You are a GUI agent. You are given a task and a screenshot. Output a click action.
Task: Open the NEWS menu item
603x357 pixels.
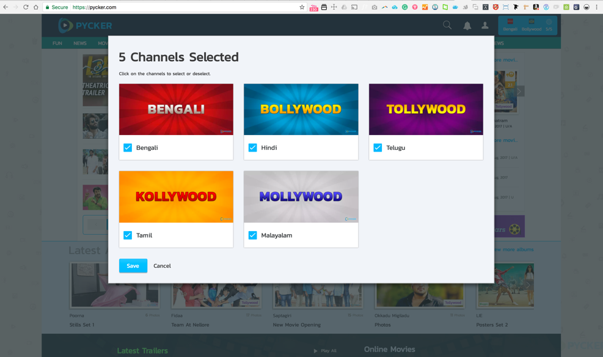click(x=80, y=43)
